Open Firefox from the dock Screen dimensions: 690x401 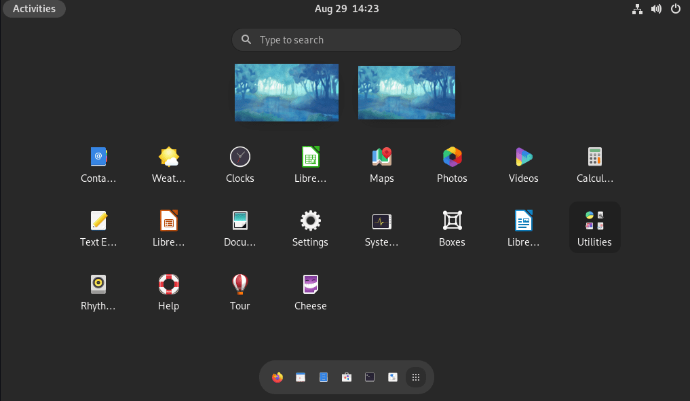pos(277,377)
